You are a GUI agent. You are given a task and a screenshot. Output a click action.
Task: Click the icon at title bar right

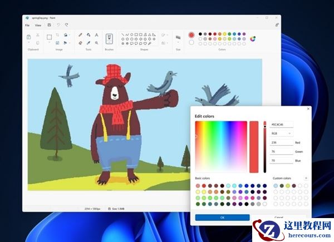click(277, 25)
